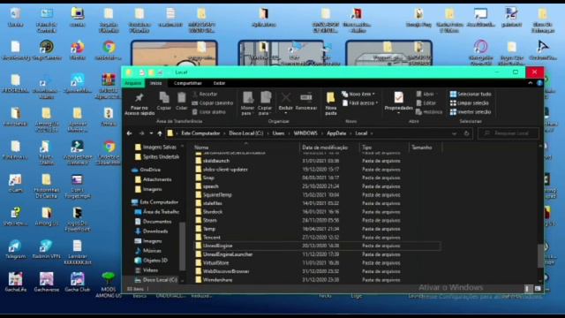Click Inverter seleção in the ribbon
Viewport: 565px width, 318px height.
471,112
